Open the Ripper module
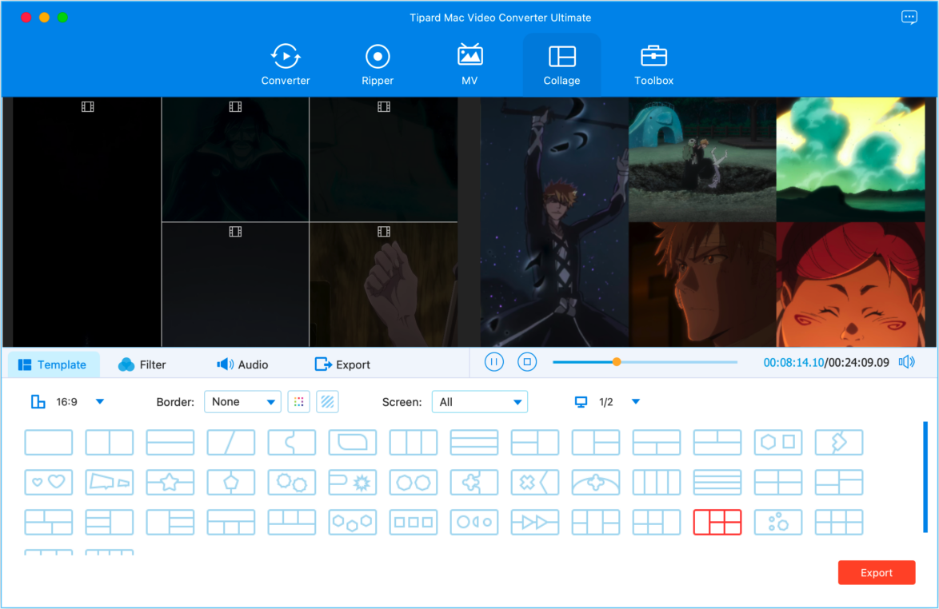 378,65
